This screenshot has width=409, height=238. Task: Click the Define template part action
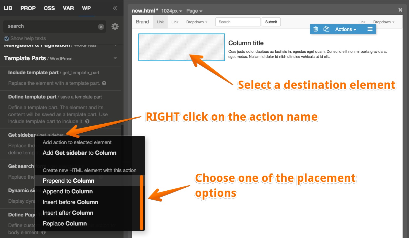click(32, 97)
